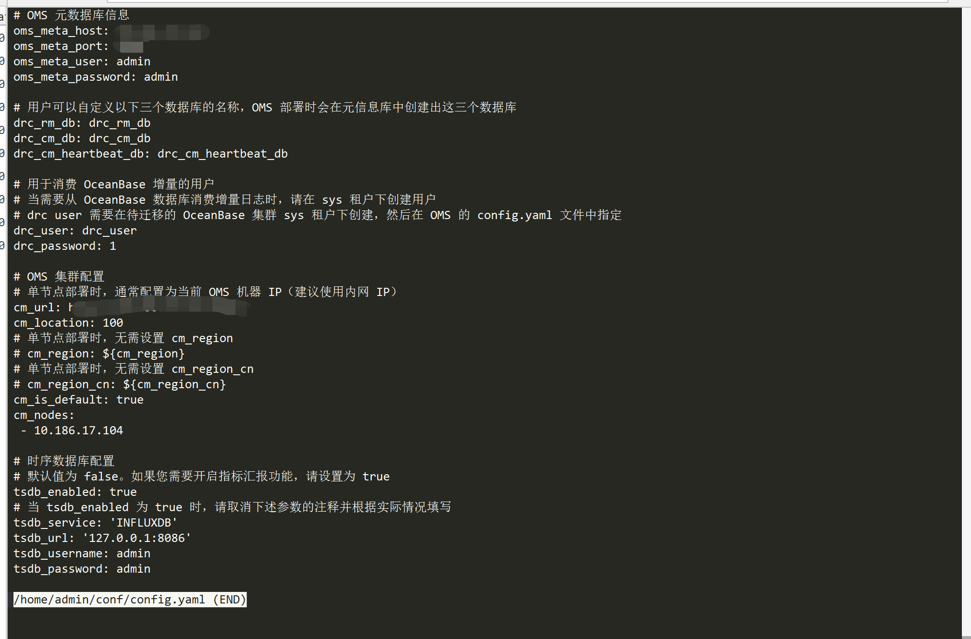The image size is (971, 639).
Task: Click the /home/admin/conf/config.yaml (END) status line
Action: (130, 600)
